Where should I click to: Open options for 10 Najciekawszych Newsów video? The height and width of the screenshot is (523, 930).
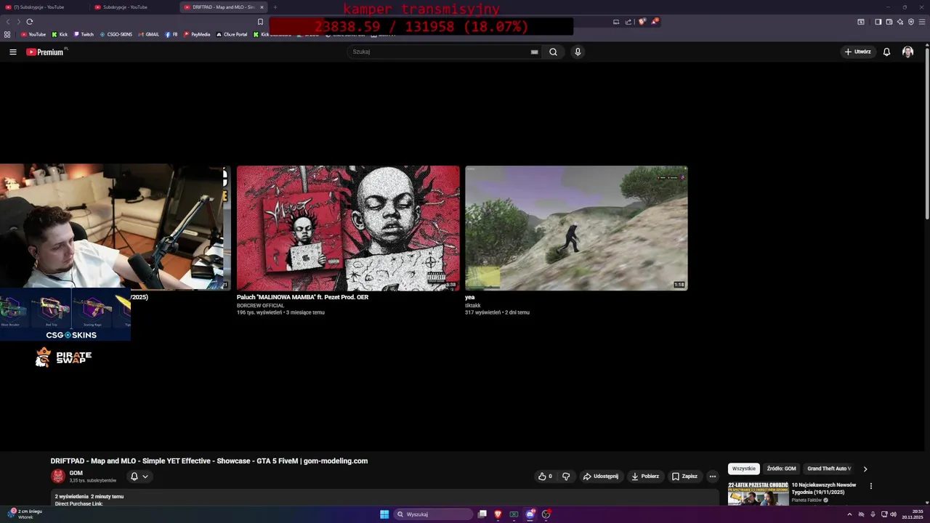[x=870, y=486]
